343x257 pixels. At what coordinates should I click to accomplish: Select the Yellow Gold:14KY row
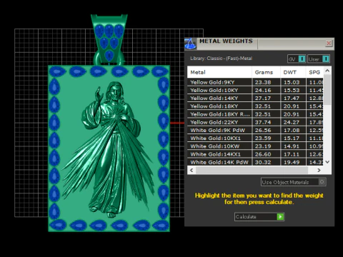point(255,99)
